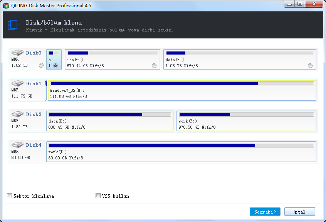
Task: Close the Disk Master window
Action: 314,4
